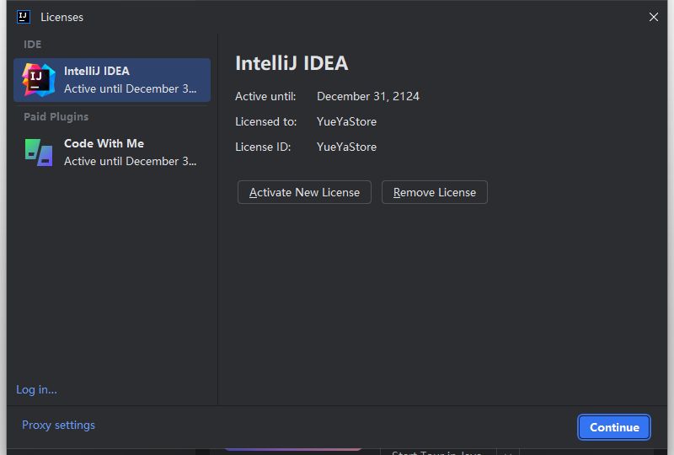
Task: Click the expiry date December 31, 2124
Action: click(368, 96)
